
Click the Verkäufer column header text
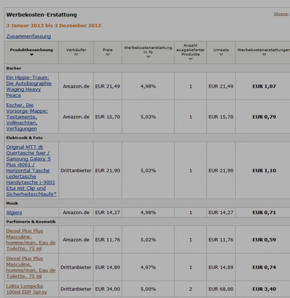[76, 50]
